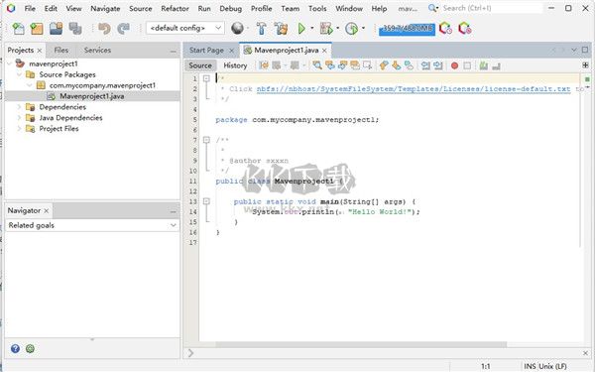Click the New File toolbar icon
The height and width of the screenshot is (372, 595).
pos(18,29)
